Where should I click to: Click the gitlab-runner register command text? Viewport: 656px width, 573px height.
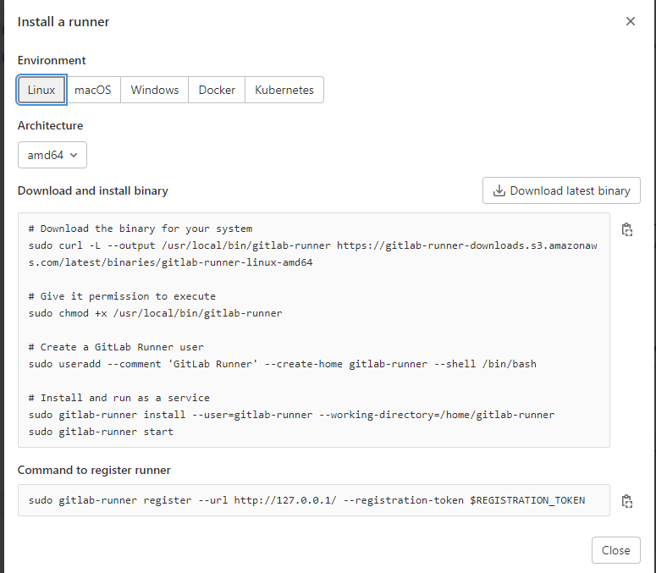click(x=306, y=501)
